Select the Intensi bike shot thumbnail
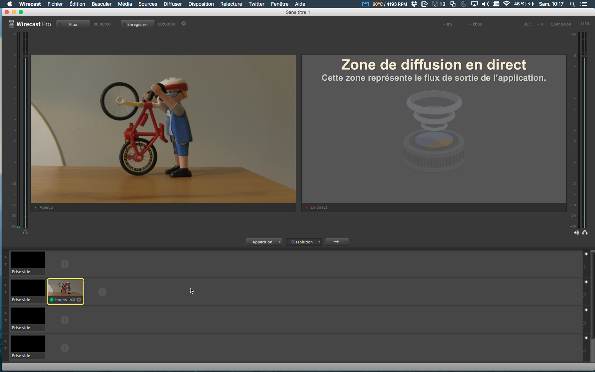This screenshot has height=372, width=595. pyautogui.click(x=66, y=288)
